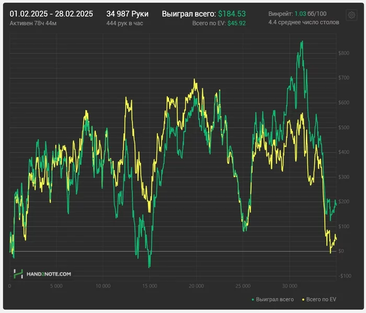The width and height of the screenshot is (366, 313).
Task: Click the 20 000 x-axis label
Action: point(196,286)
